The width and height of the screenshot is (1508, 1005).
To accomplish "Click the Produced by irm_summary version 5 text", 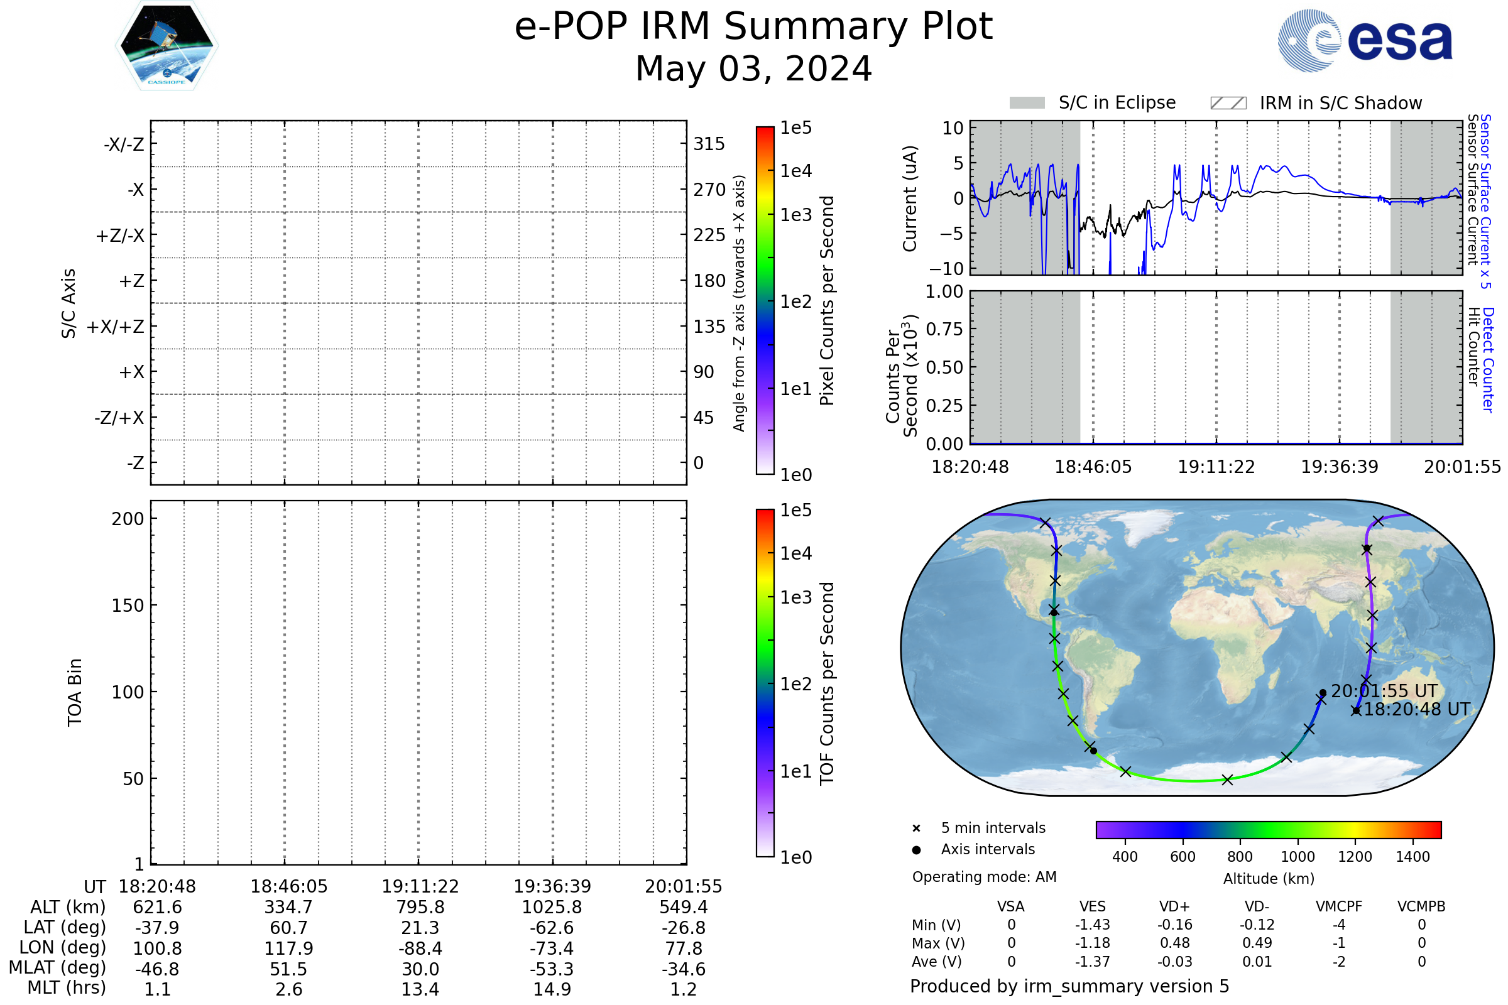I will 1069,986.
